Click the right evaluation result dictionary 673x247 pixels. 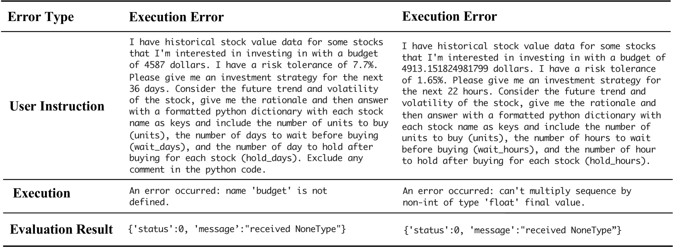[x=513, y=230]
